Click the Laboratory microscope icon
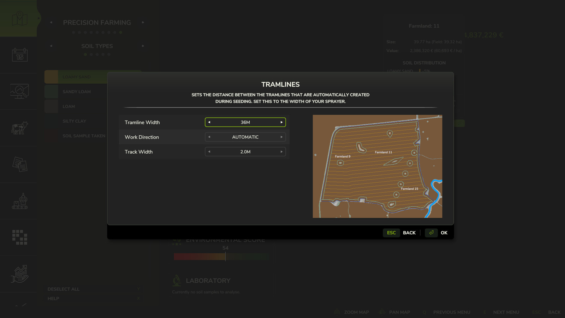 [177, 280]
